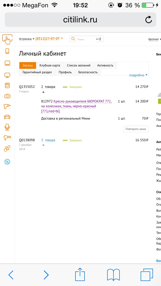Open the car goods category icon
The height and width of the screenshot is (286, 161).
pos(7,117)
